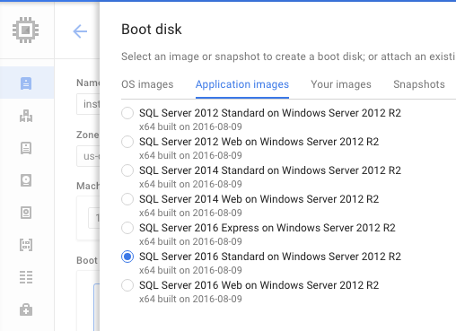Open Instance templates sidebar icon
Viewport: 456px width, 331px height.
coord(26,148)
